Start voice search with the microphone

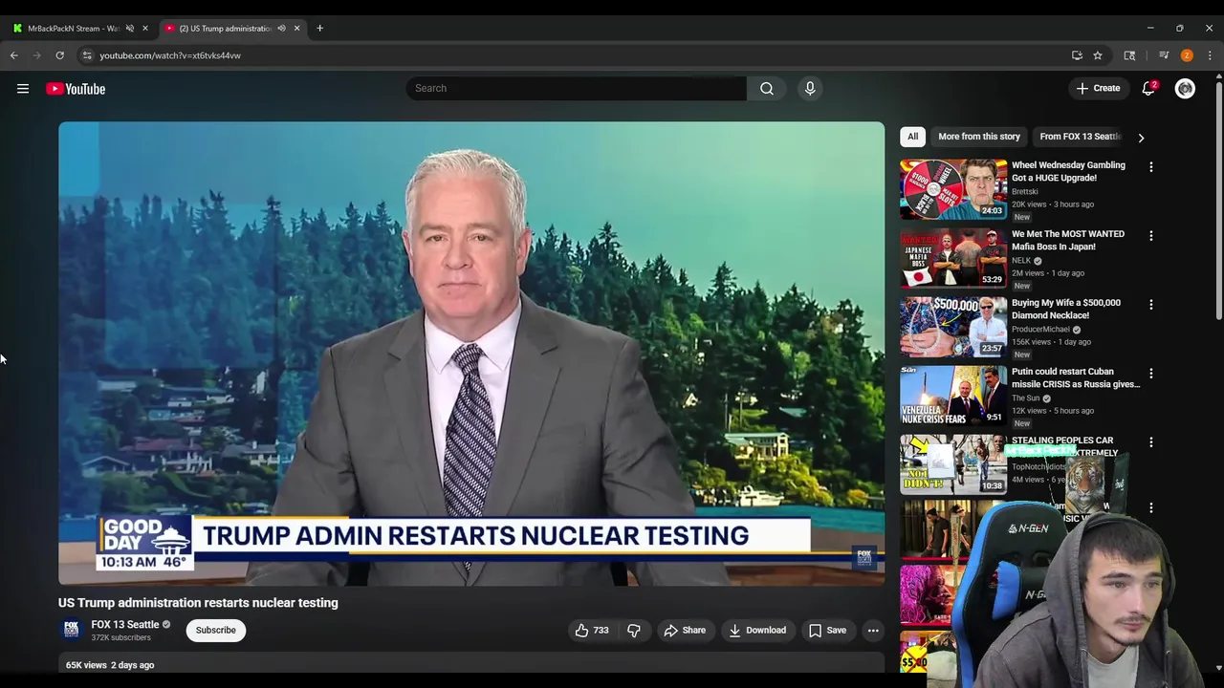tap(810, 88)
